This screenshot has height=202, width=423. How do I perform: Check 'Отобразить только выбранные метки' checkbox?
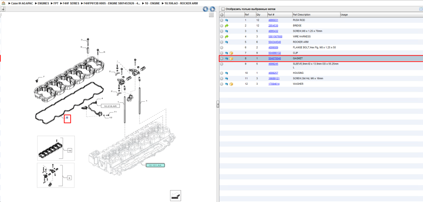click(223, 9)
